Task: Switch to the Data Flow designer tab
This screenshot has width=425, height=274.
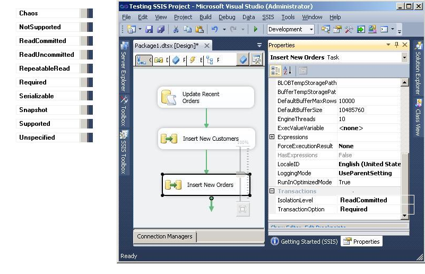Action: (x=161, y=60)
